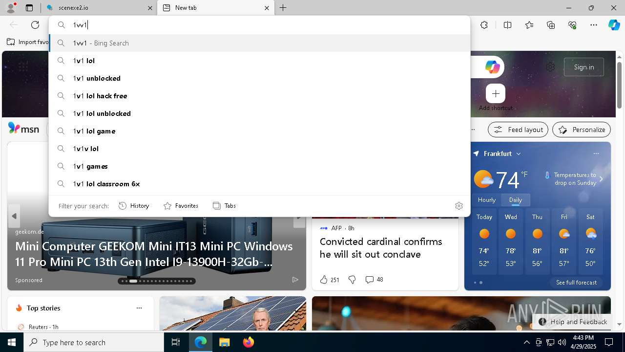Show next weather alert arrow

(601, 179)
